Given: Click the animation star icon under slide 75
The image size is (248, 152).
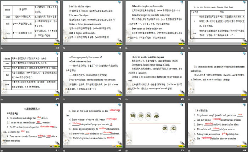Looking at the screenshot, I should (126, 48).
